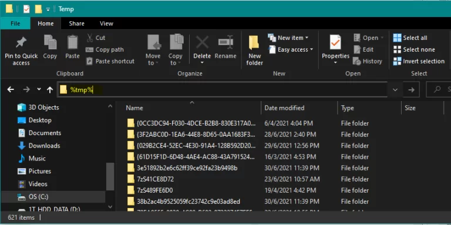Open the Properties checkmark icon

tap(335, 42)
